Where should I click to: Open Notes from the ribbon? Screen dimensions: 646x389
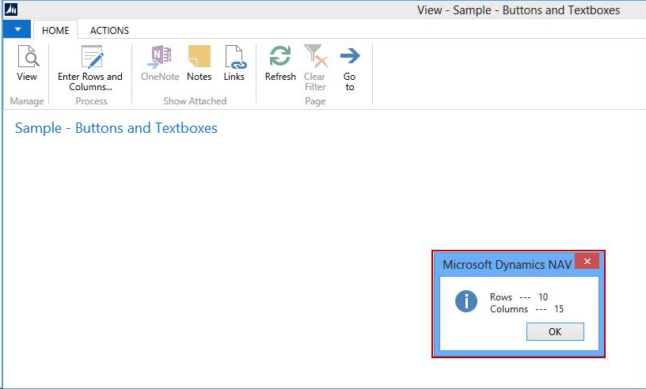pyautogui.click(x=199, y=63)
